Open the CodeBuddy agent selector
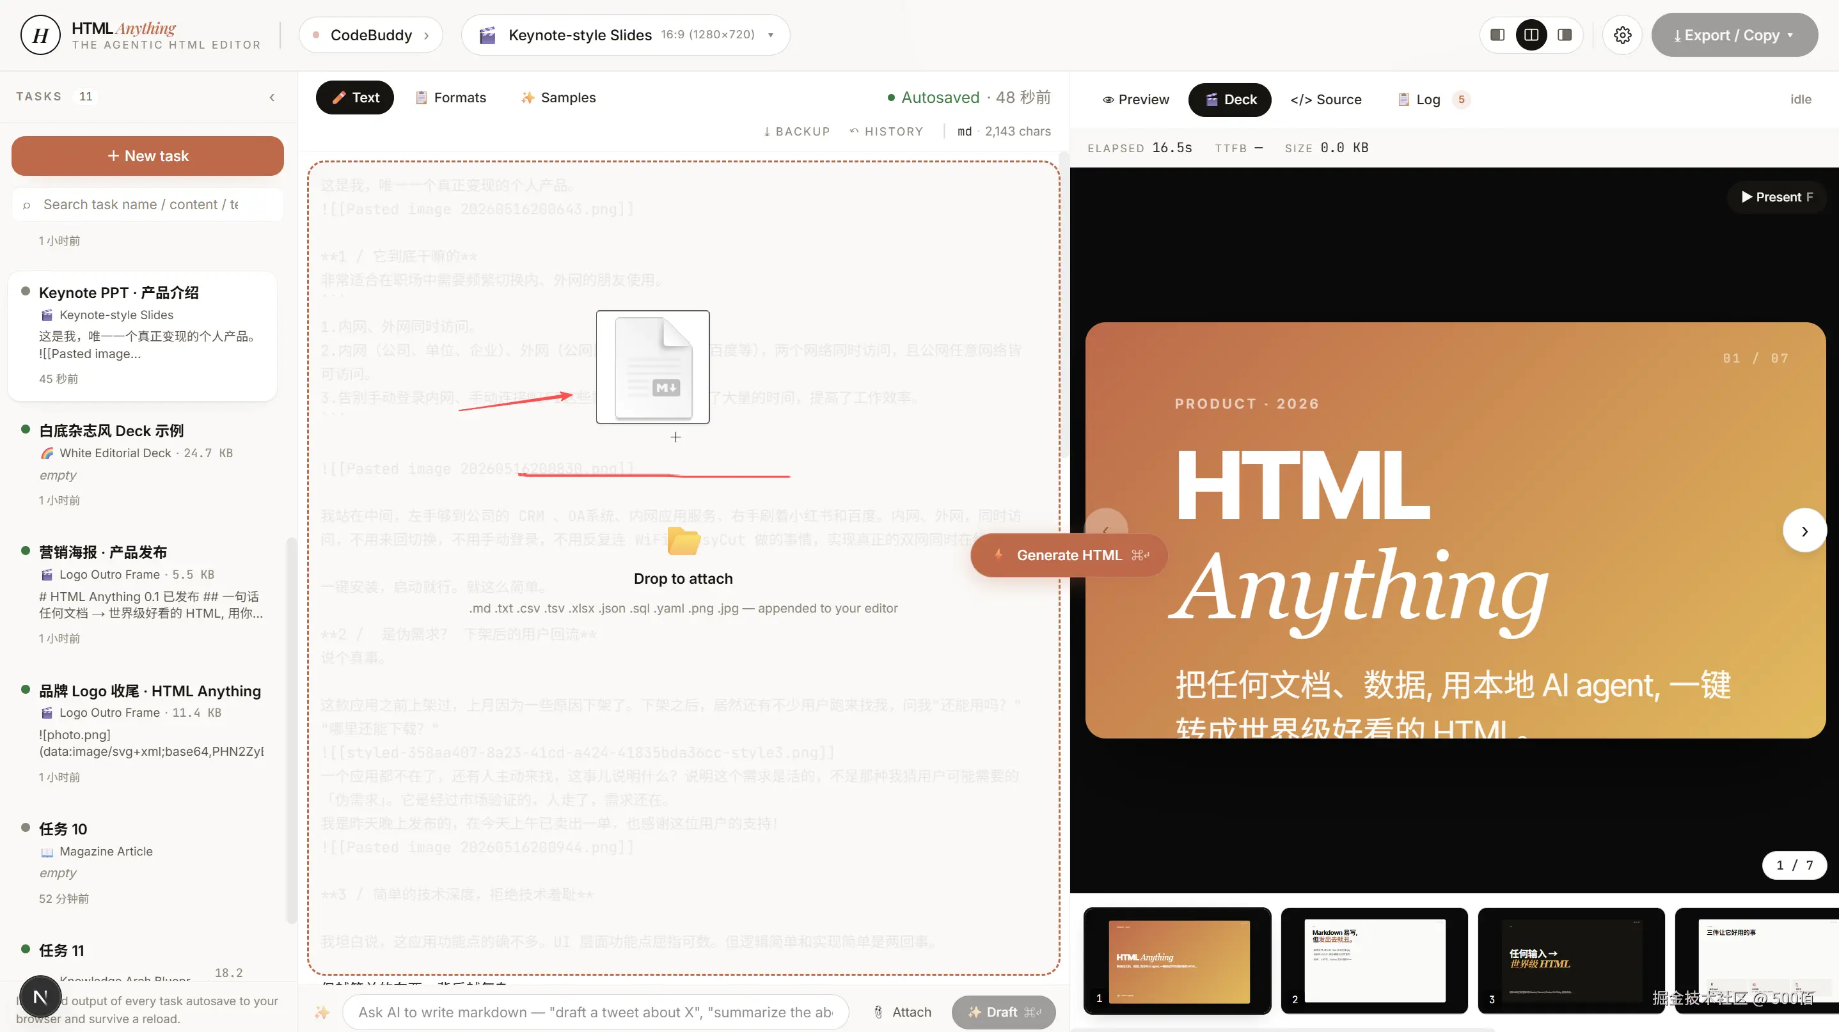 point(371,35)
